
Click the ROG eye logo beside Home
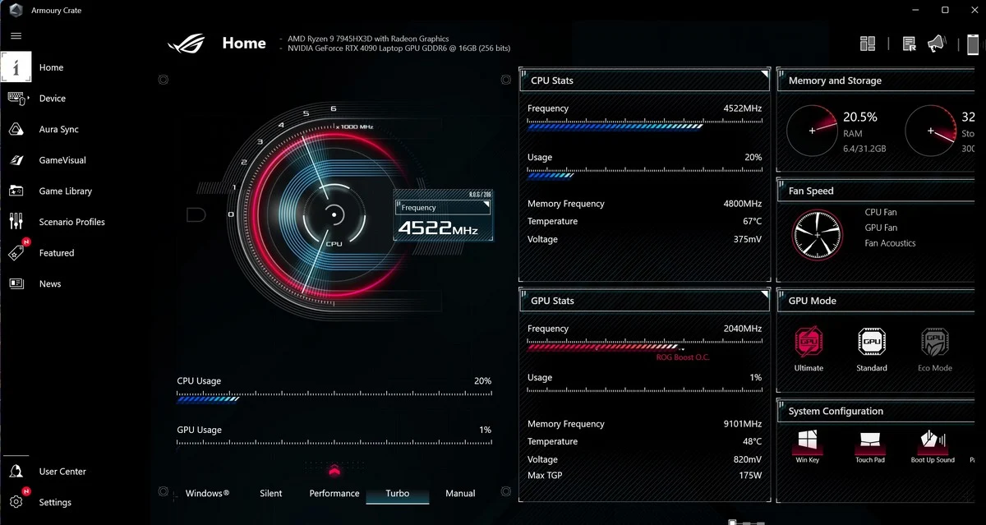tap(187, 43)
